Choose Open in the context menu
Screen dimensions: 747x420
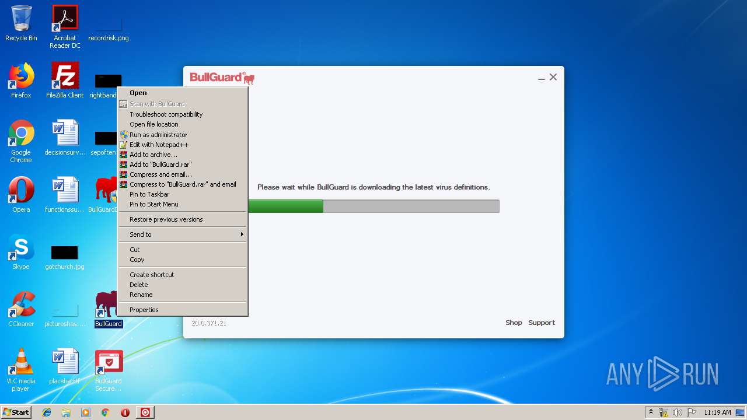183,93
